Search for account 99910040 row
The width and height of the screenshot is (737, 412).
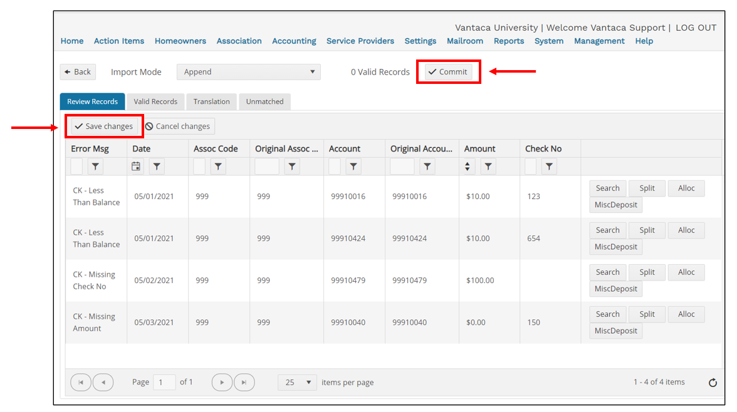click(x=608, y=314)
